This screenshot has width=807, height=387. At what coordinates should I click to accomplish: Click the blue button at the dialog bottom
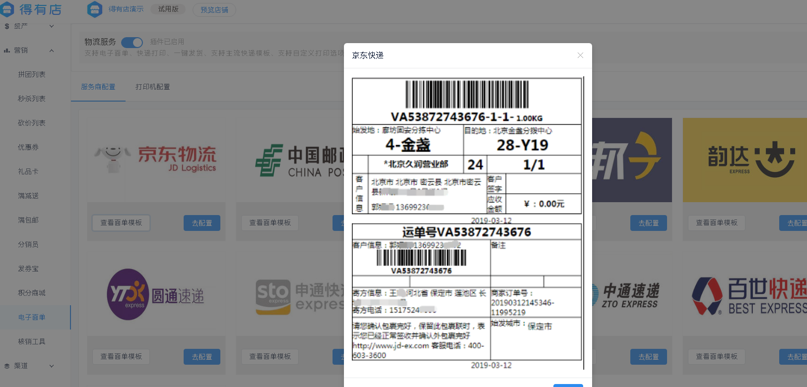pyautogui.click(x=568, y=385)
